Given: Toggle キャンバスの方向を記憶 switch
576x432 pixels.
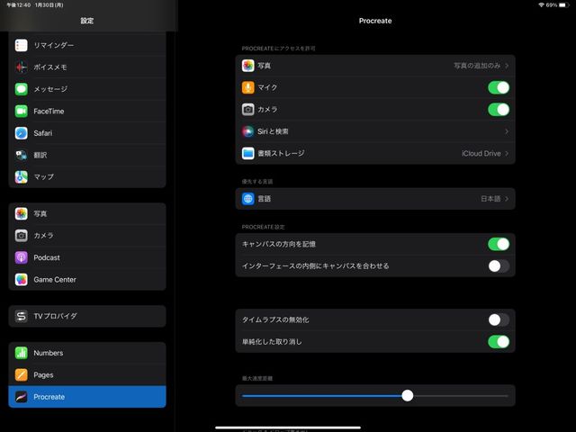Looking at the screenshot, I should coord(499,244).
